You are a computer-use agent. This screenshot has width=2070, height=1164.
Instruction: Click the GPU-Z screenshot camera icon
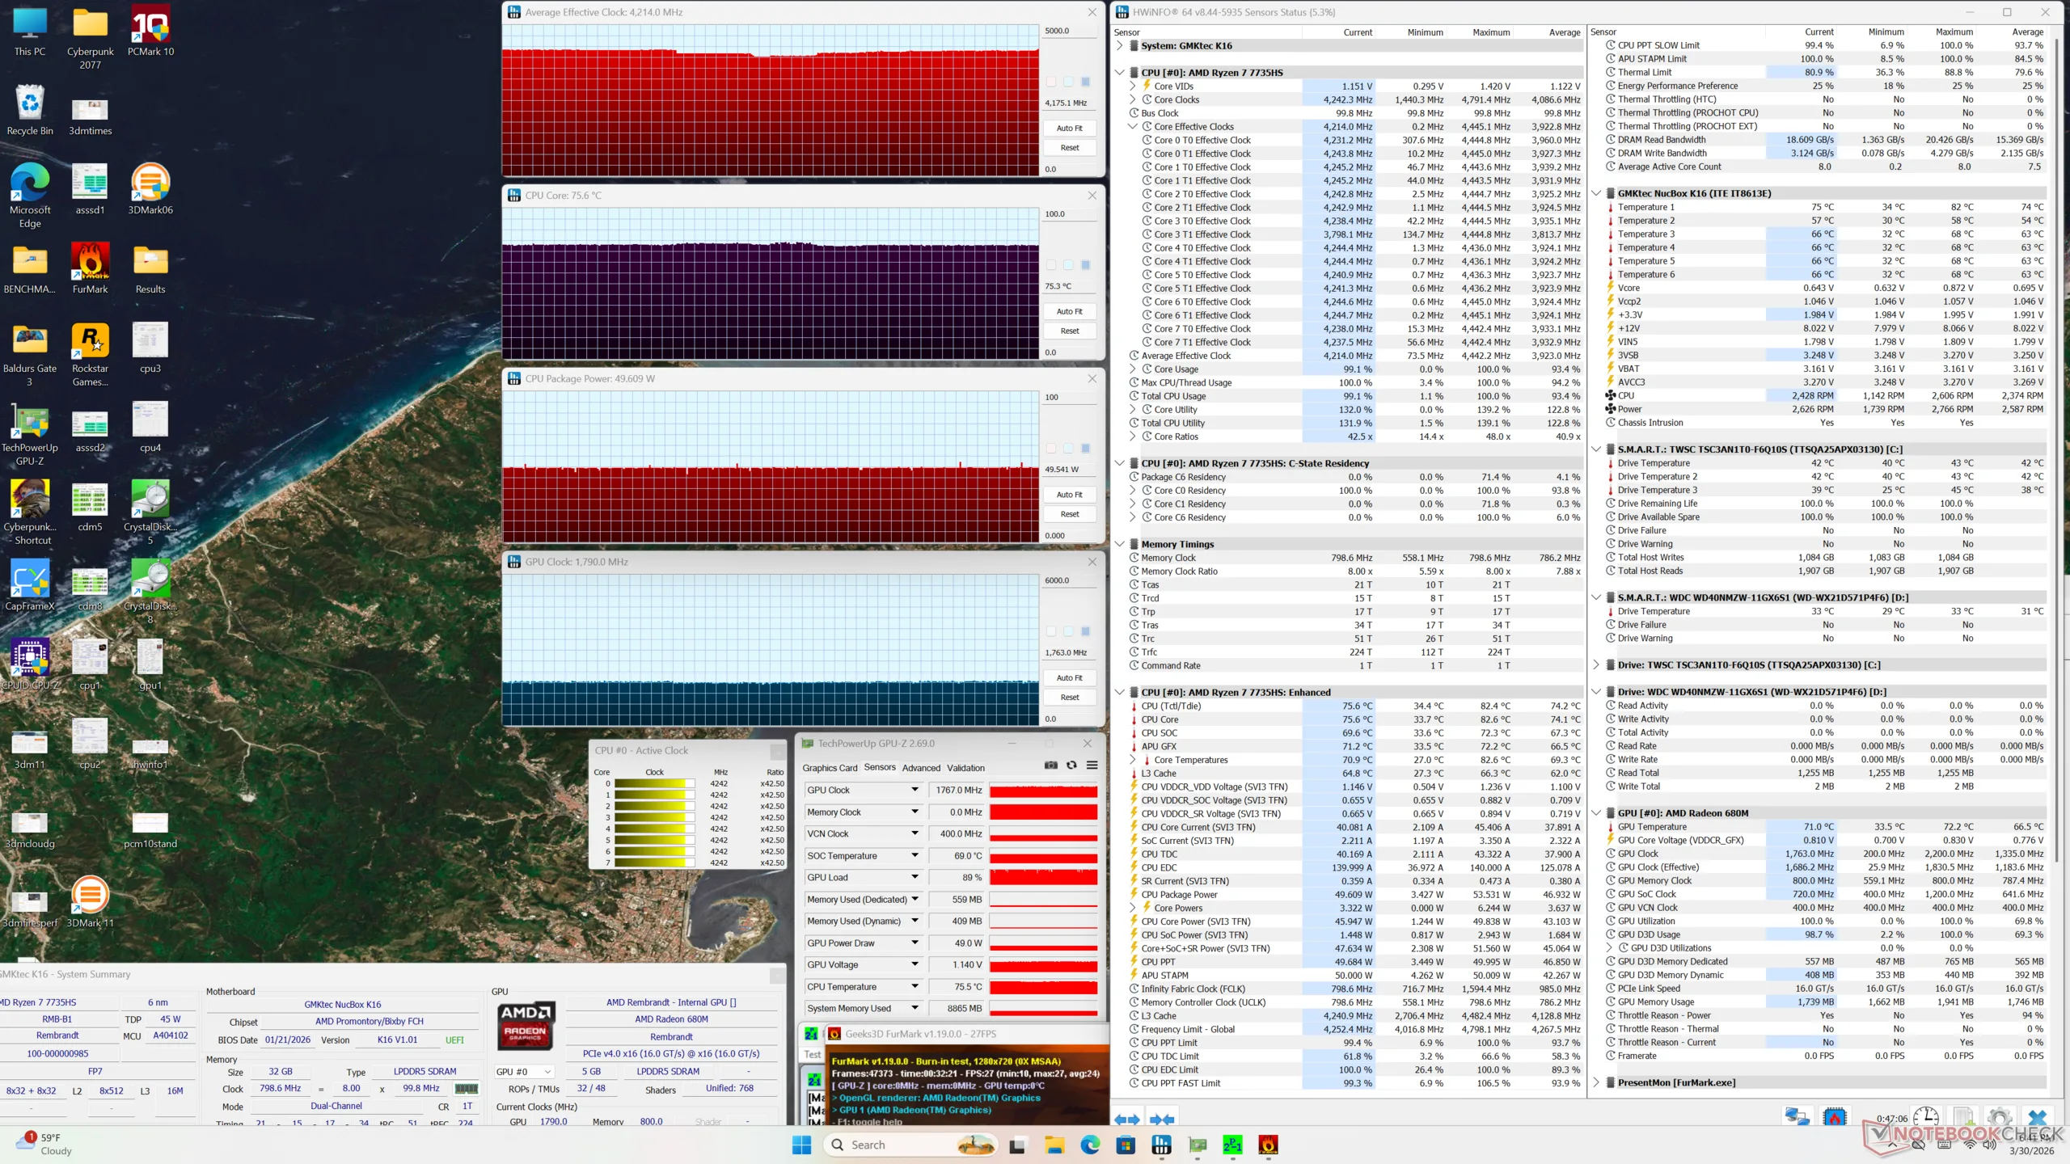pos(1050,765)
